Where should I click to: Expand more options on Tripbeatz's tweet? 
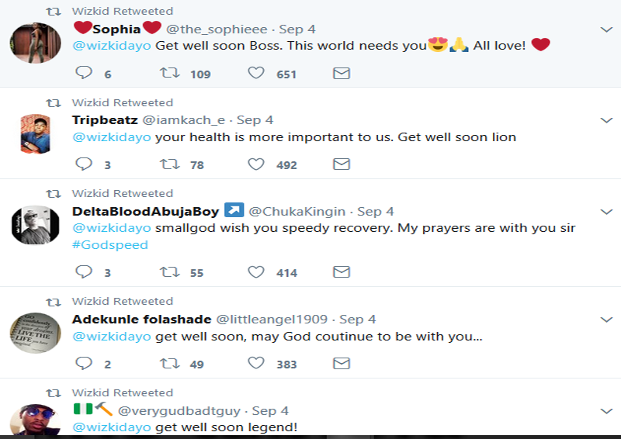pyautogui.click(x=607, y=120)
